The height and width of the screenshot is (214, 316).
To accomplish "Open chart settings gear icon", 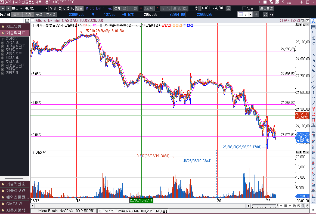I will pos(307,206).
